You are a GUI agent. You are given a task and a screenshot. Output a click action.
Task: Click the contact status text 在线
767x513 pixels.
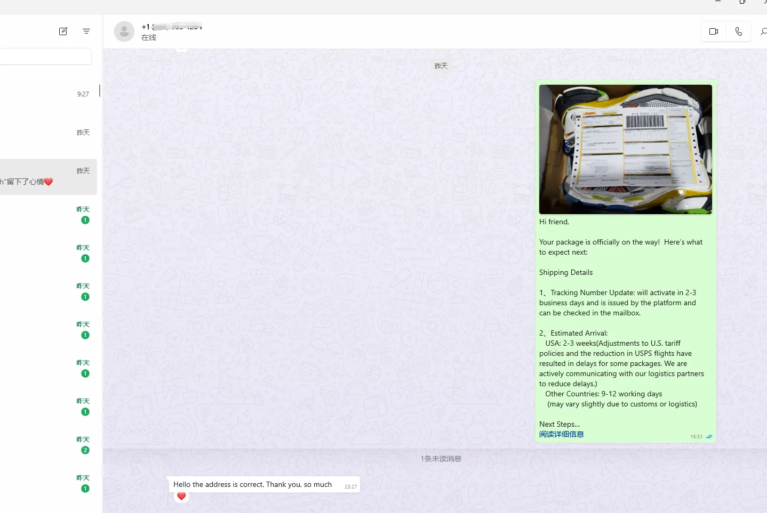[x=149, y=37]
